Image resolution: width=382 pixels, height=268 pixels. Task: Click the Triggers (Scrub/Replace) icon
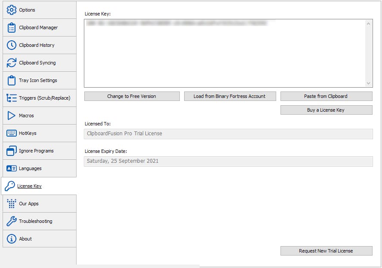pyautogui.click(x=12, y=98)
